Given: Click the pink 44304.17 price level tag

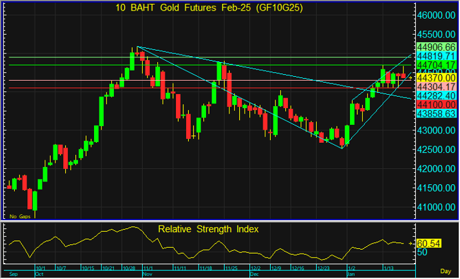Looking at the screenshot, I should (436, 87).
